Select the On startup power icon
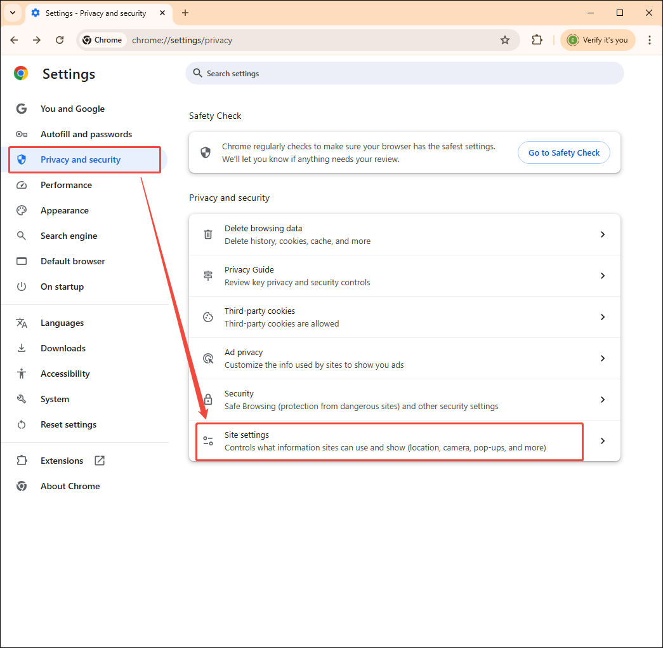663x648 pixels. coord(21,287)
